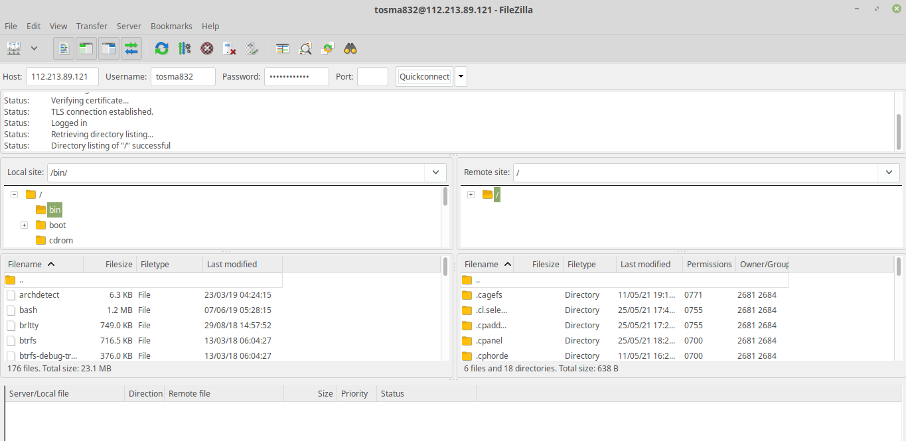Select the bash file in local list
Viewport: 906px width, 441px height.
[143, 310]
